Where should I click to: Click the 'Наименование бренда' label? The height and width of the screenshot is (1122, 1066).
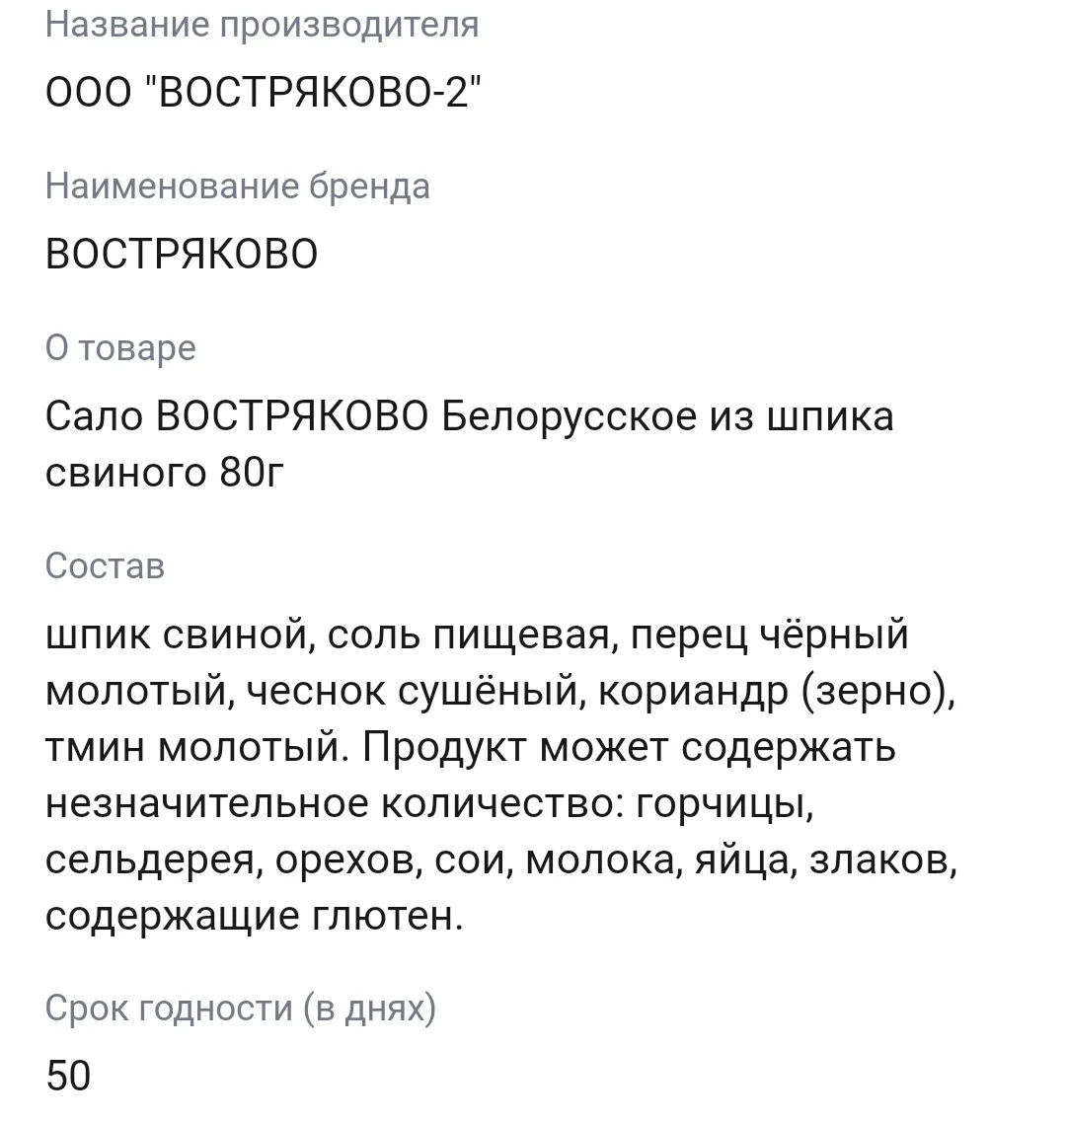(x=238, y=187)
